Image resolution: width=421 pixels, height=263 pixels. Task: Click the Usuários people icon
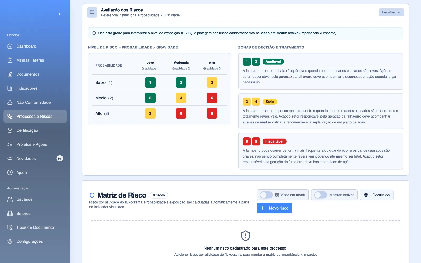click(10, 199)
